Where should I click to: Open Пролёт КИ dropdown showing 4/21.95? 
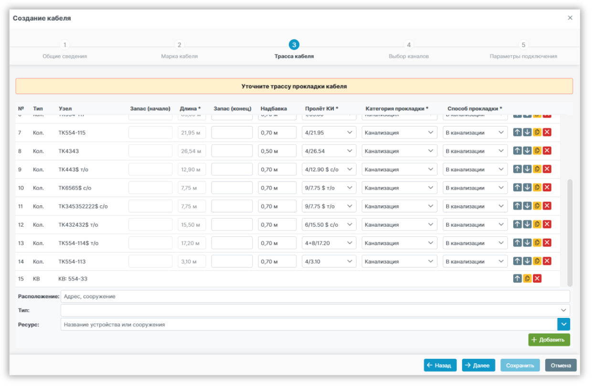[x=329, y=133]
